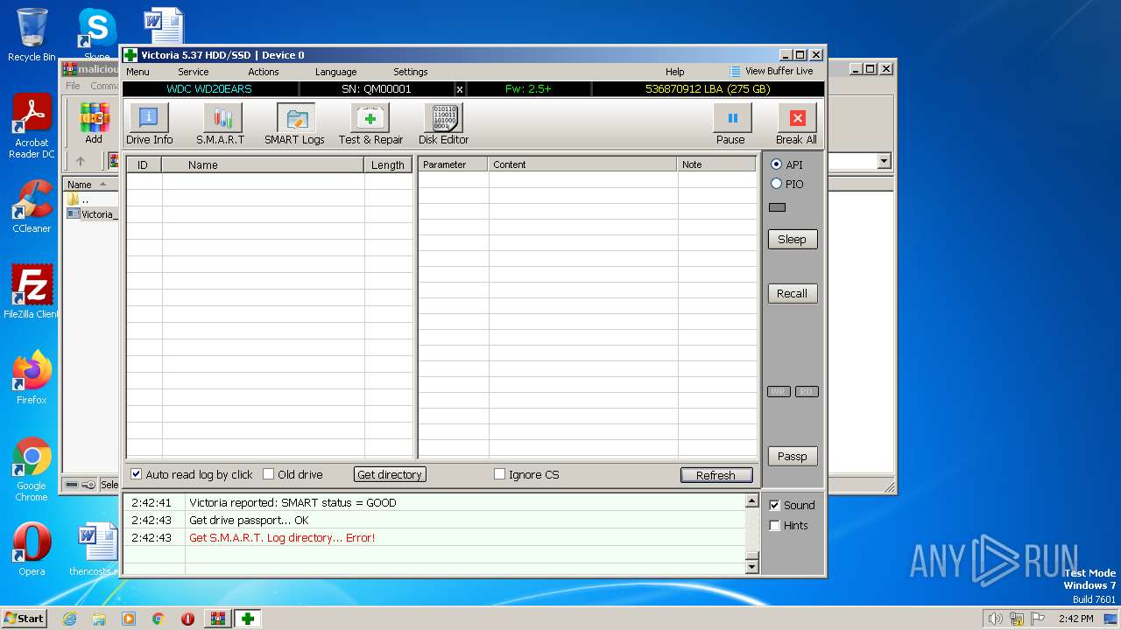Open the Opera desktop icon
This screenshot has height=630, width=1121.
click(32, 549)
